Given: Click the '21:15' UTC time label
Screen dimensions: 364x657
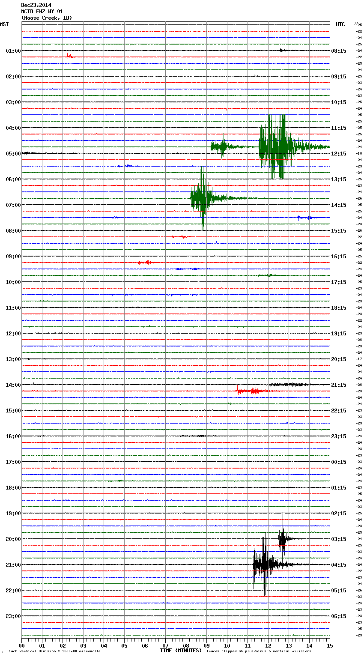Looking at the screenshot, I should point(339,385).
